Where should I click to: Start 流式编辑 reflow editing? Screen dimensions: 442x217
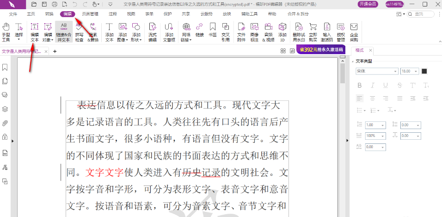tap(153, 32)
